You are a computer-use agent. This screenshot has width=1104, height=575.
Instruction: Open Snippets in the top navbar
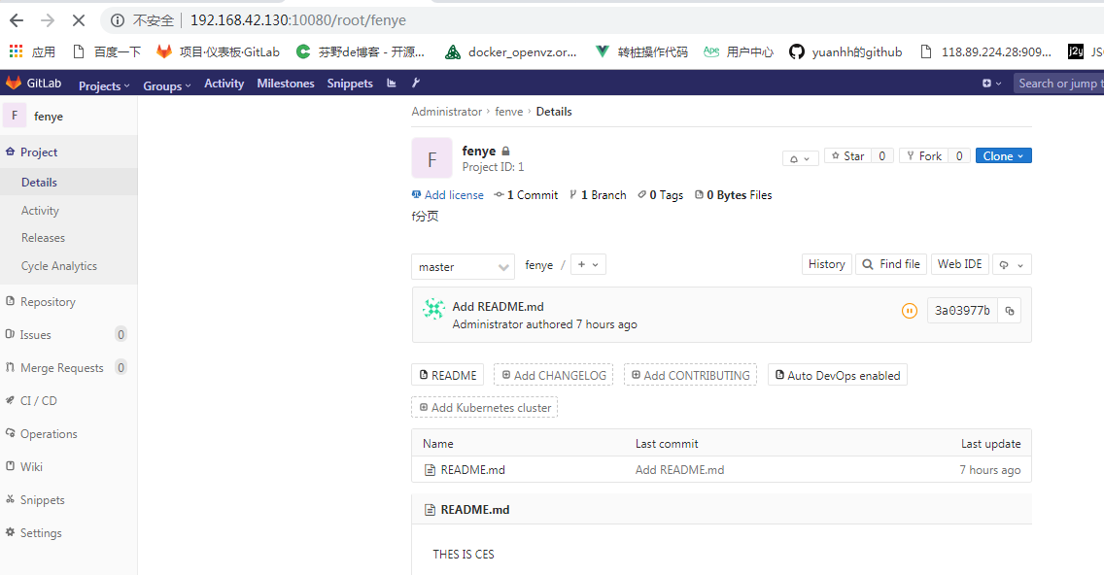click(350, 84)
